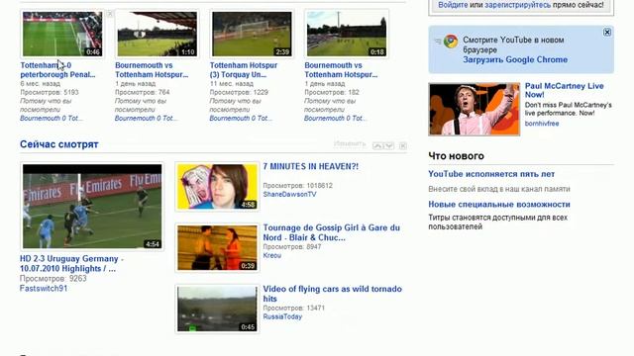The width and height of the screenshot is (634, 356).
Task: Open the flying cars tornado thumbnail
Action: pos(218,310)
